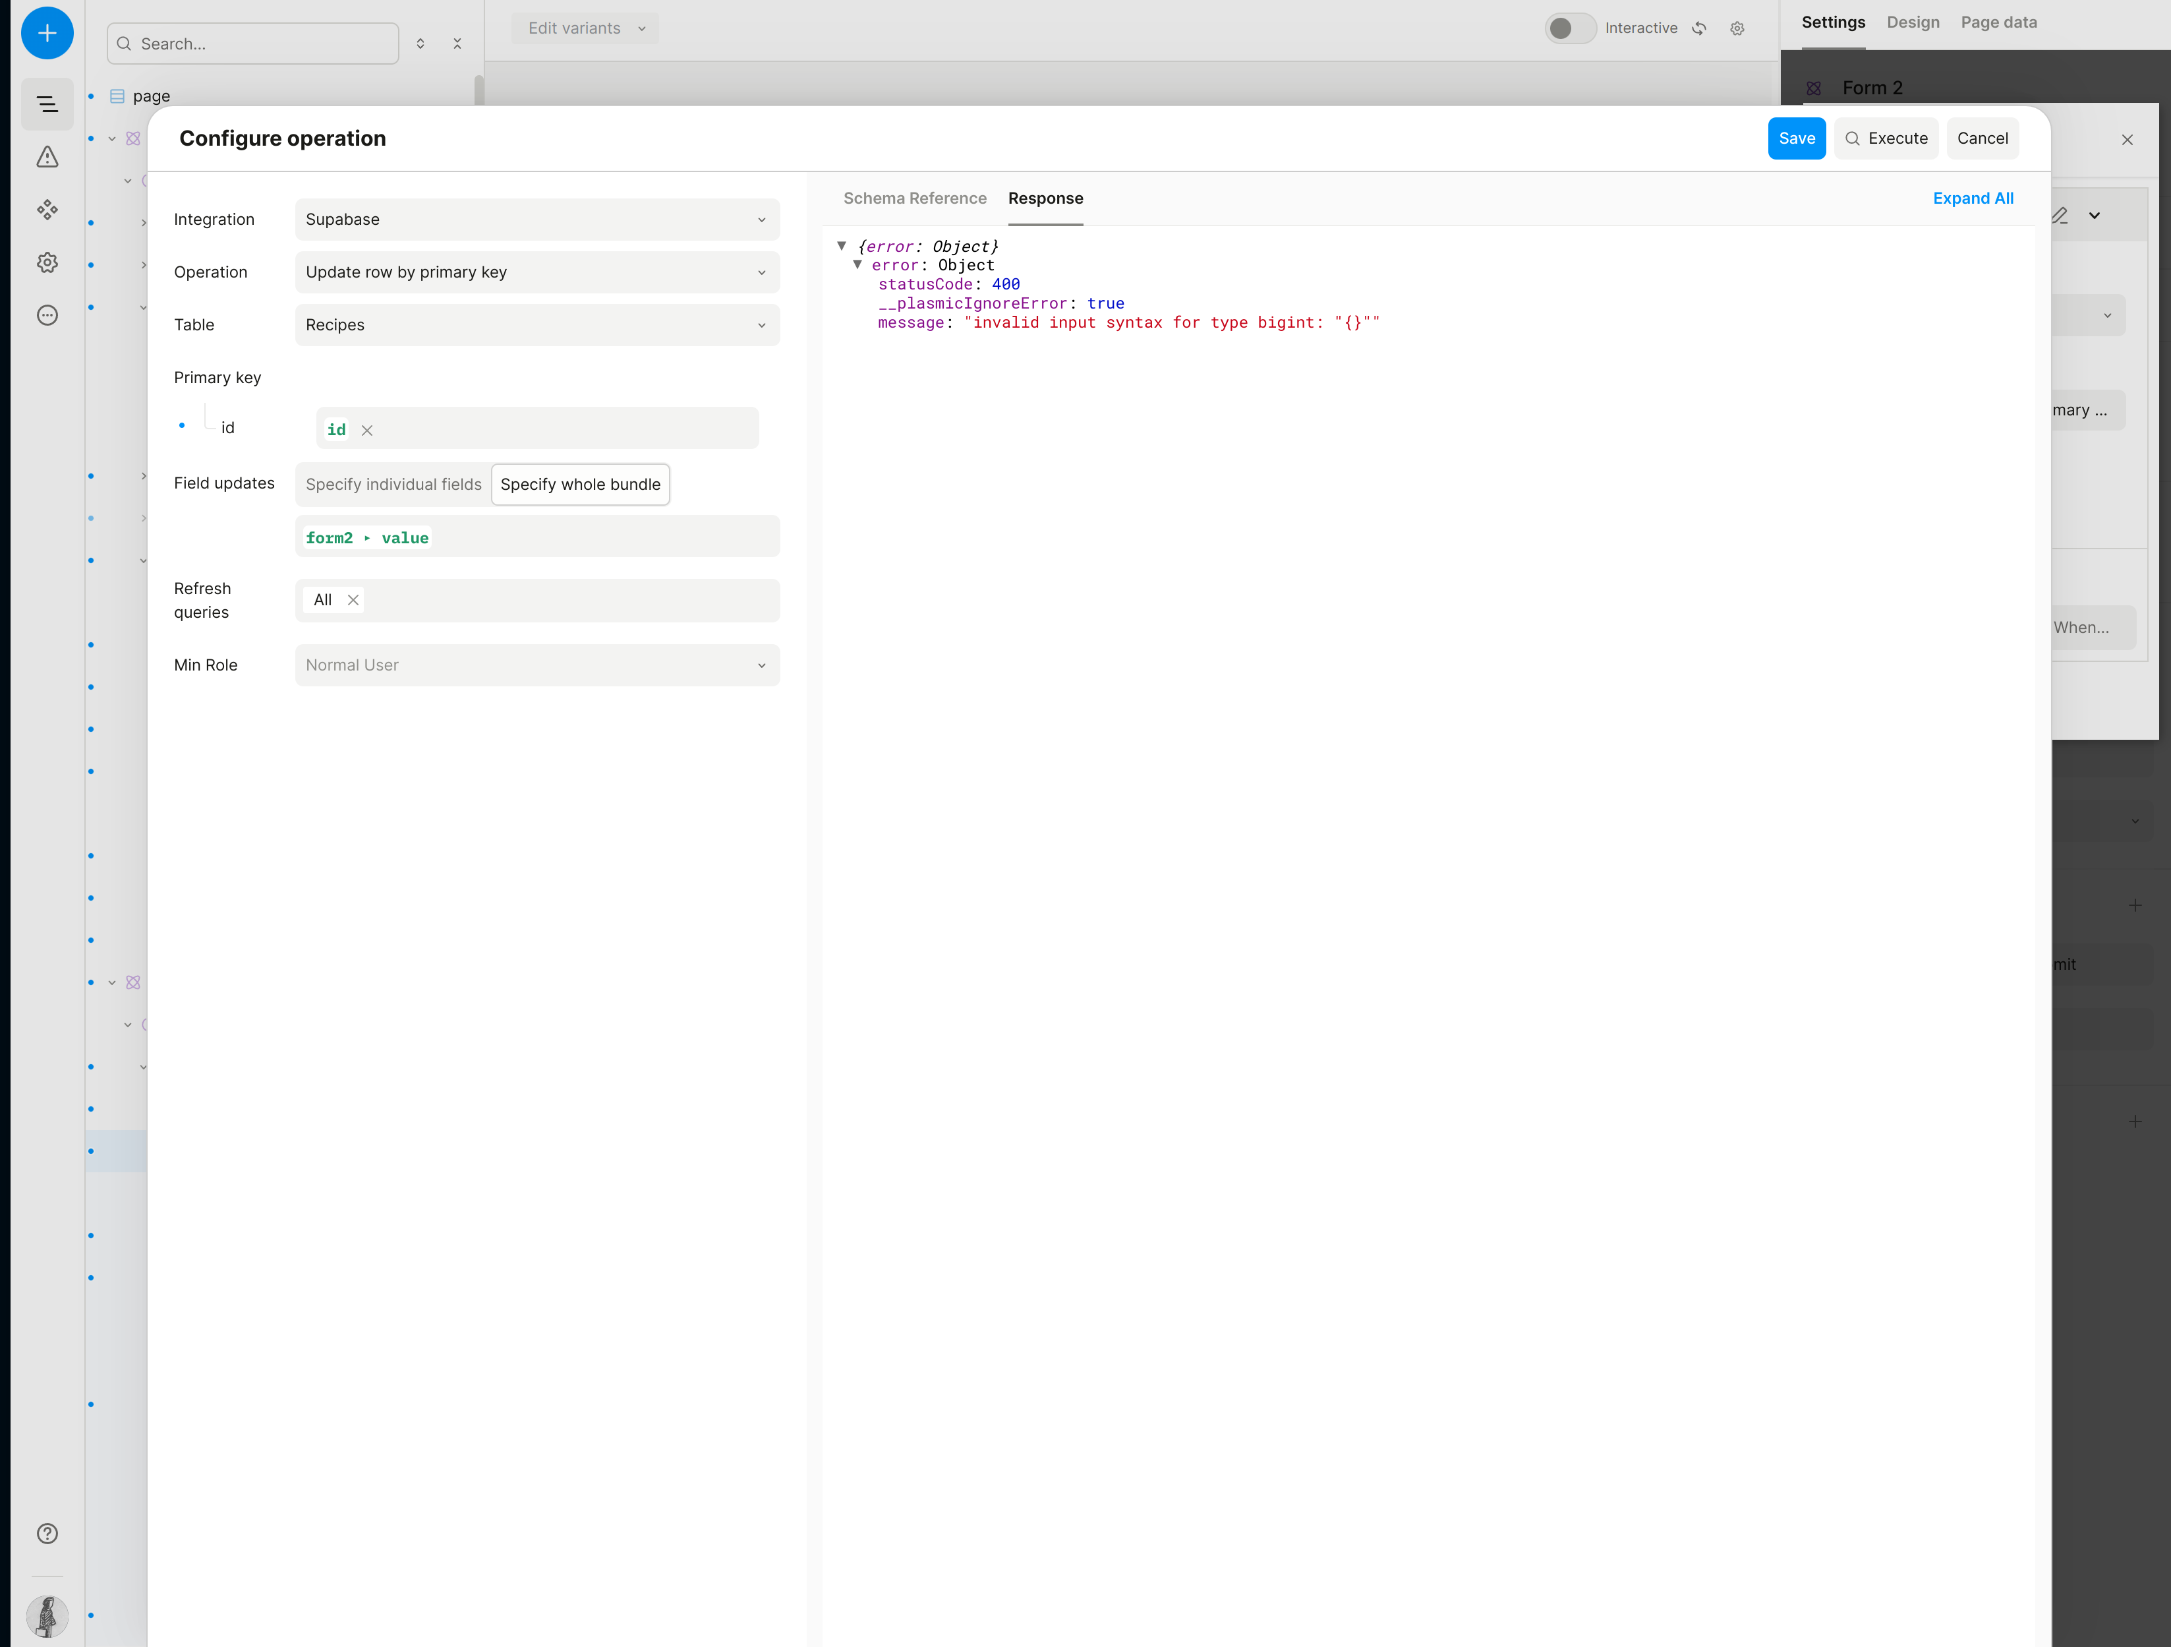Click the primary key id value field
The height and width of the screenshot is (1647, 2171).
point(537,428)
